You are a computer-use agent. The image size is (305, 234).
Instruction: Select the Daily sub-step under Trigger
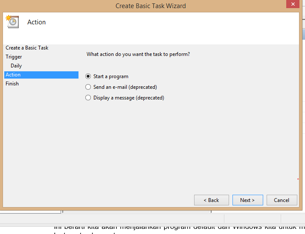click(x=16, y=66)
